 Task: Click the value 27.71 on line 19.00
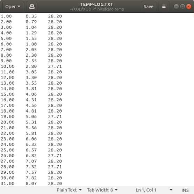pos(55,116)
